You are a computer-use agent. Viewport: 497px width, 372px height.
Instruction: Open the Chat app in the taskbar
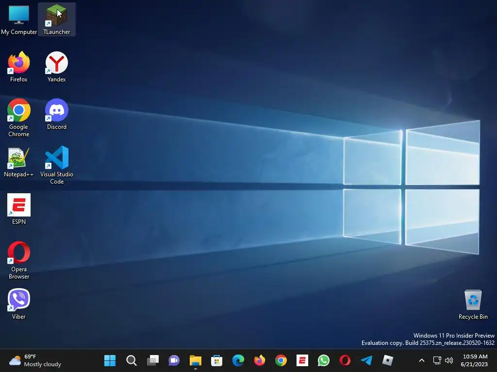point(174,360)
